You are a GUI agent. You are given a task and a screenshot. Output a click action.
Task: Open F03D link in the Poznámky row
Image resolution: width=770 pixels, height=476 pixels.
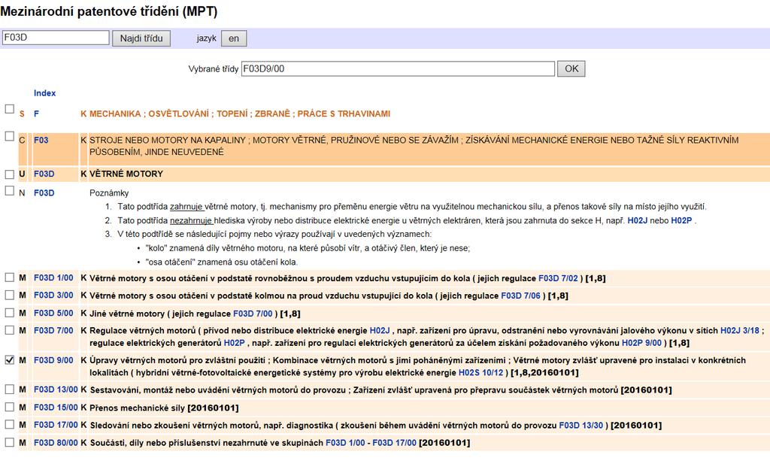coord(44,193)
